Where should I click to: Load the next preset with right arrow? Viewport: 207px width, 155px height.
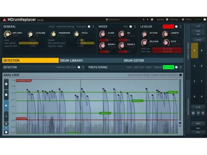(x=148, y=20)
